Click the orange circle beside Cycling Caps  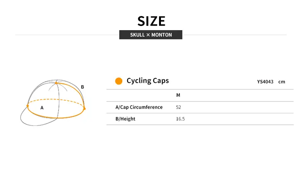pyautogui.click(x=119, y=81)
